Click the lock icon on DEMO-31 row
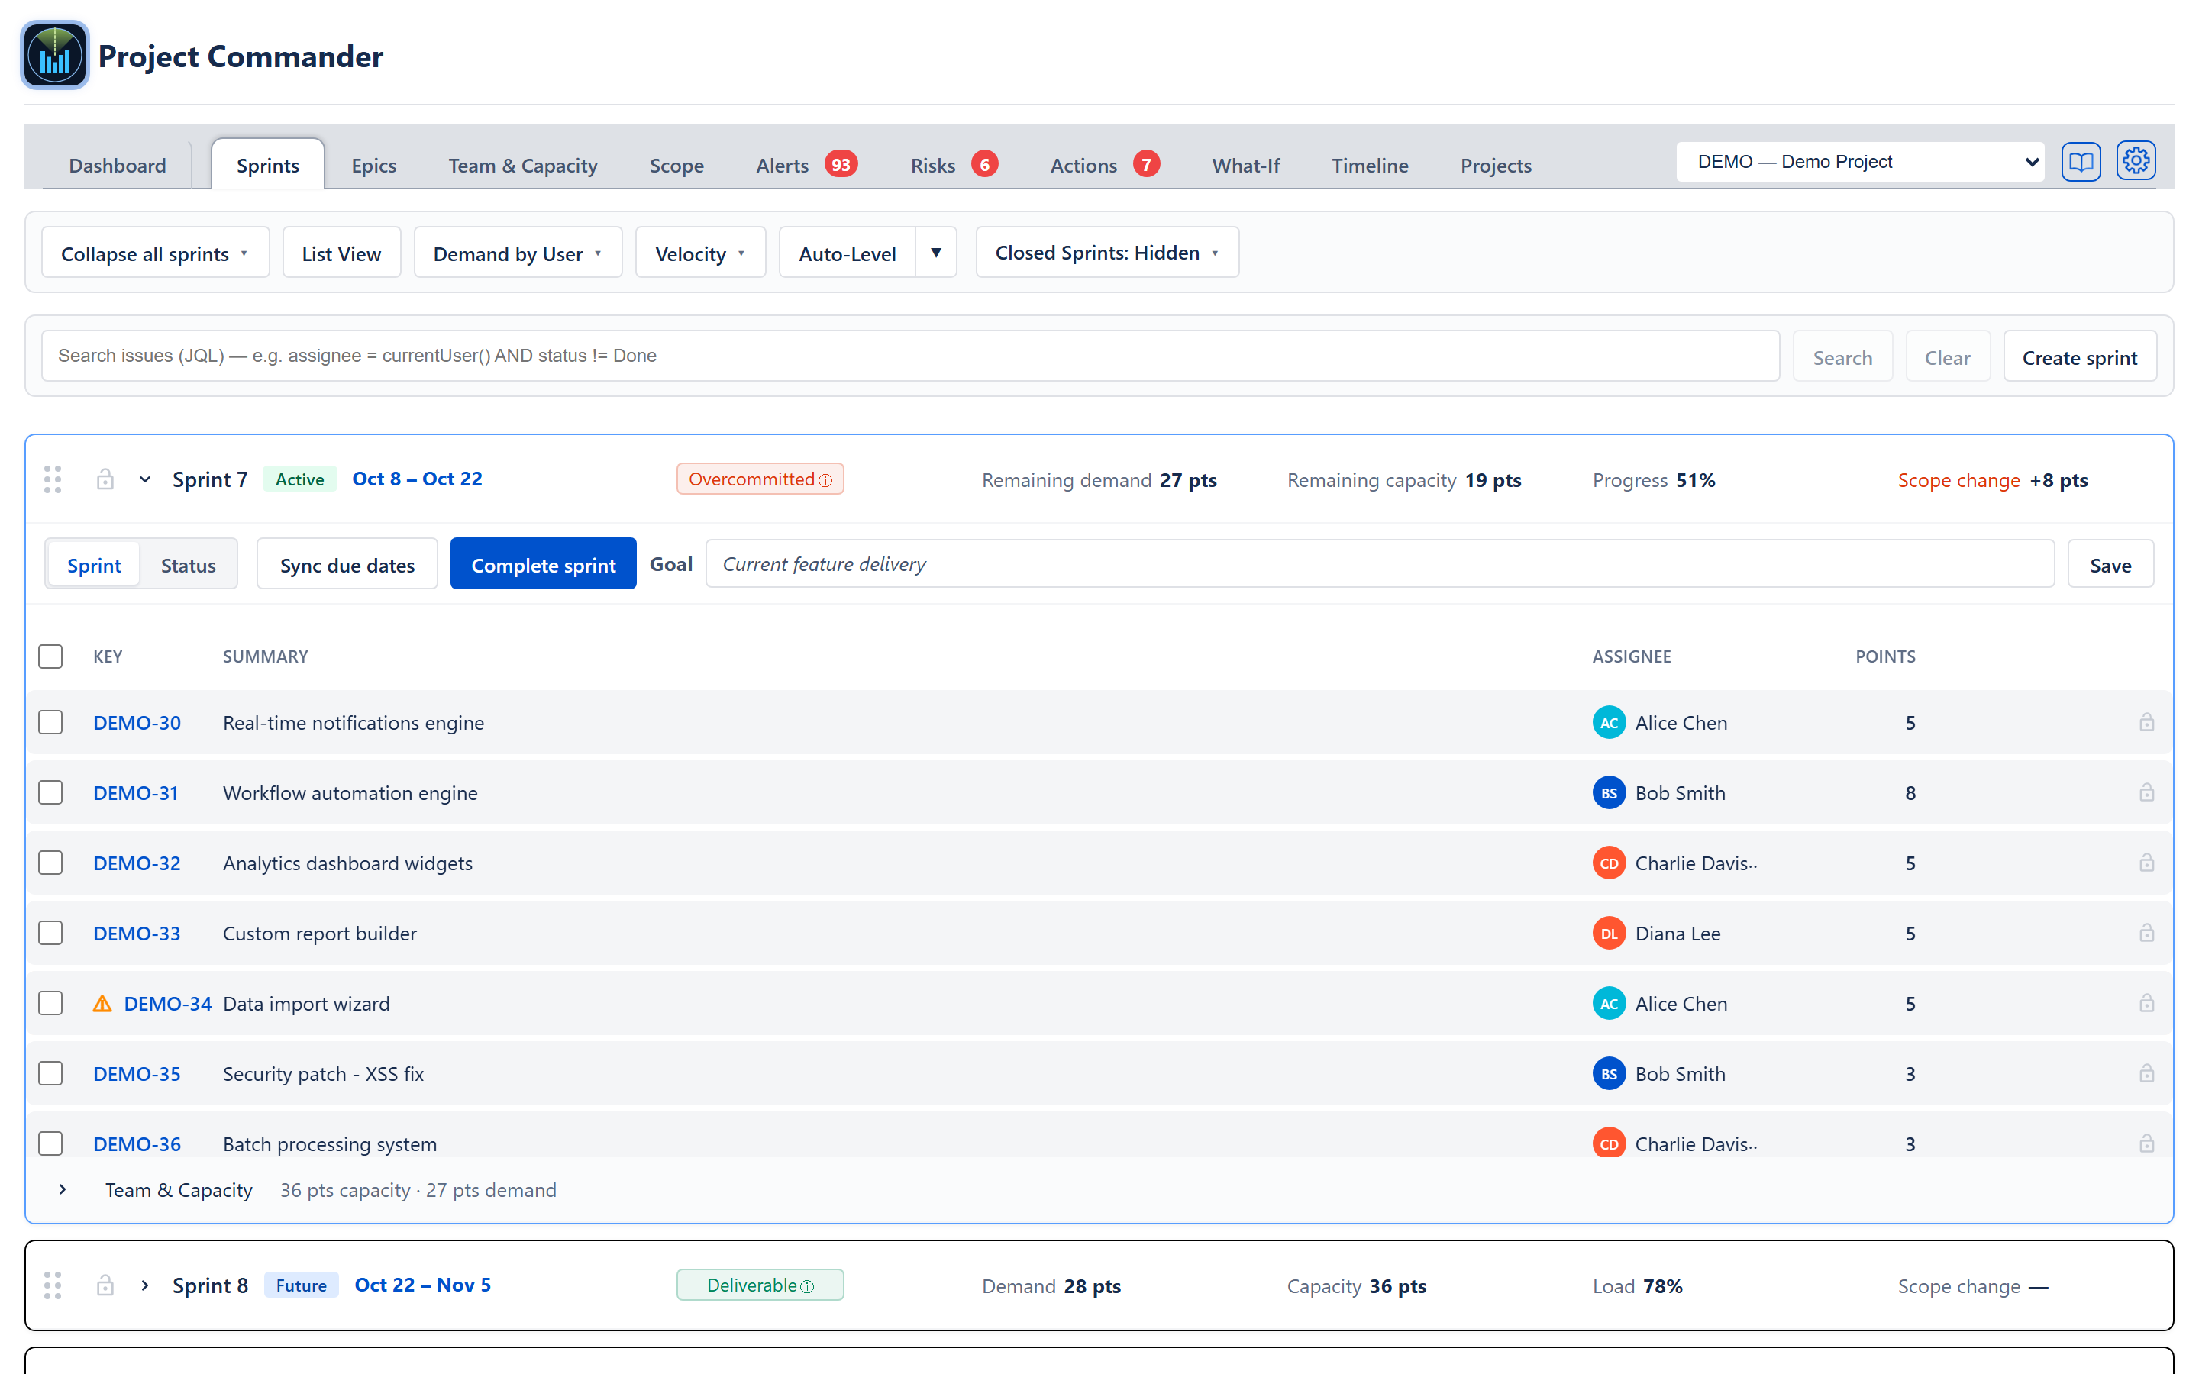The image size is (2199, 1374). point(2146,792)
